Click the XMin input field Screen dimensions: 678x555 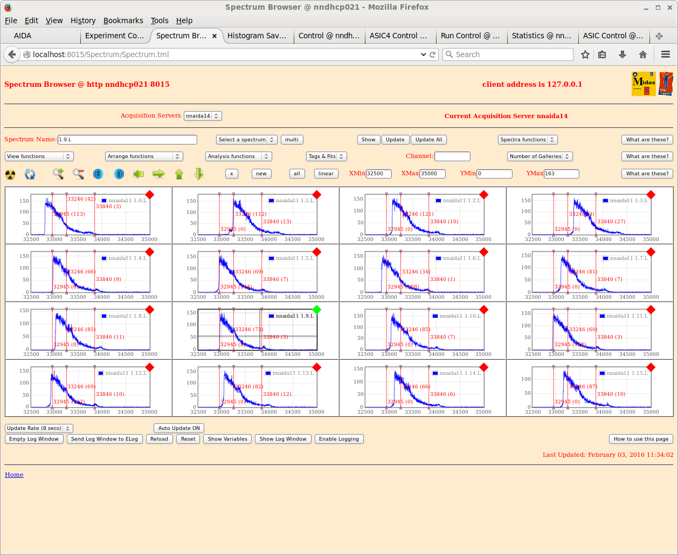379,174
